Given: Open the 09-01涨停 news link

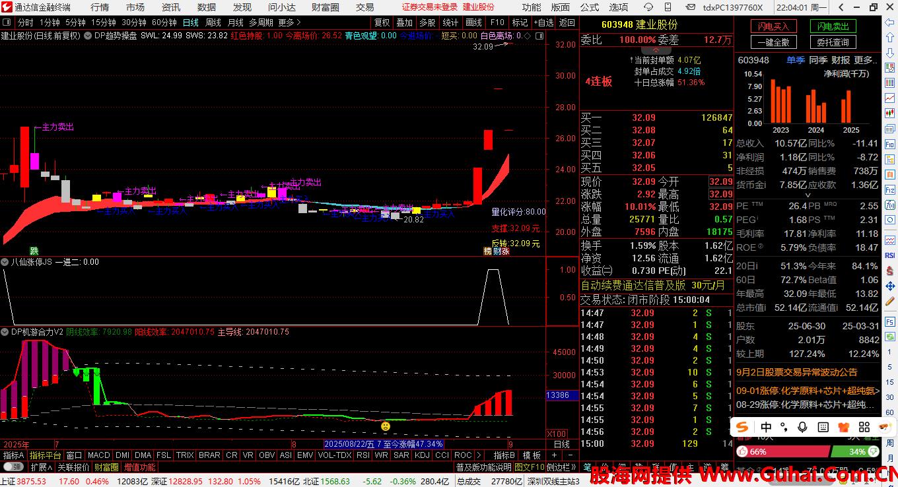Looking at the screenshot, I should 808,391.
